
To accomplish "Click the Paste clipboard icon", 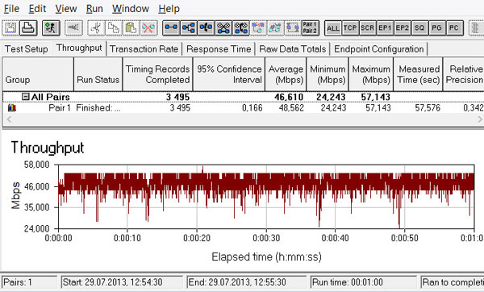I will point(131,28).
